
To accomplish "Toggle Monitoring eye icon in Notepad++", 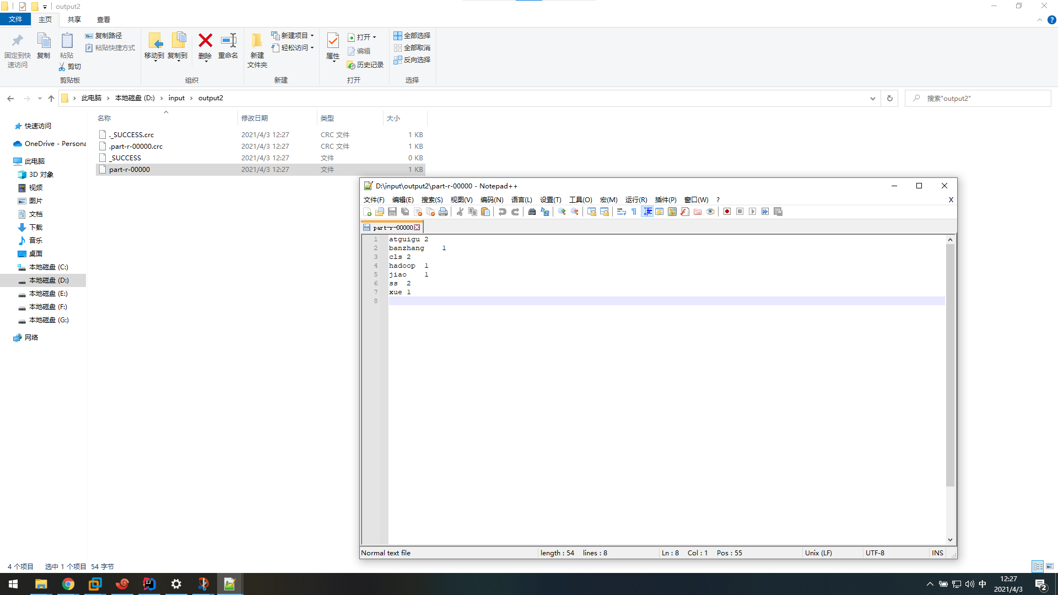I will click(x=710, y=212).
